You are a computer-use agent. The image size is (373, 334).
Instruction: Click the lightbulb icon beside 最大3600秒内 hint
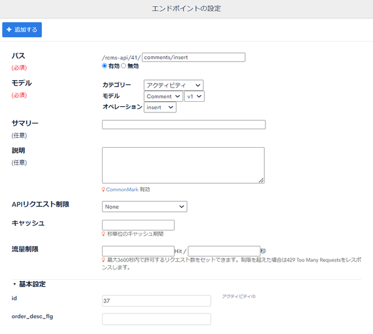(103, 260)
